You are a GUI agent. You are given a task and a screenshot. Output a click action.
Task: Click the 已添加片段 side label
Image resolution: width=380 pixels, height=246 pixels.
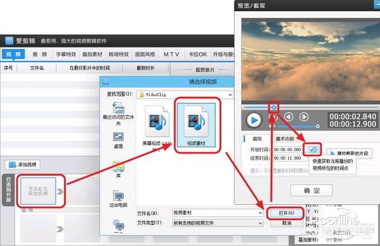[x=8, y=190]
